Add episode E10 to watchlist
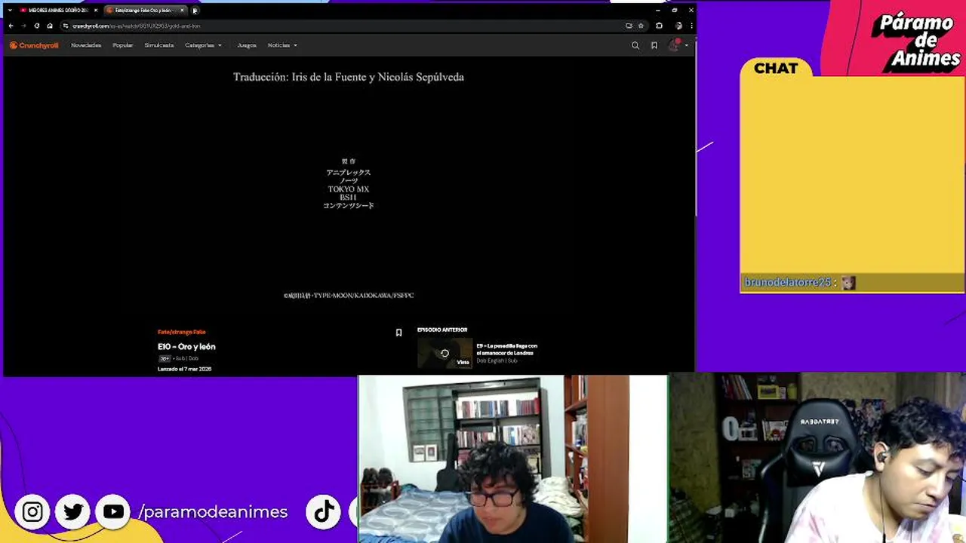Viewport: 966px width, 543px height. 398,333
